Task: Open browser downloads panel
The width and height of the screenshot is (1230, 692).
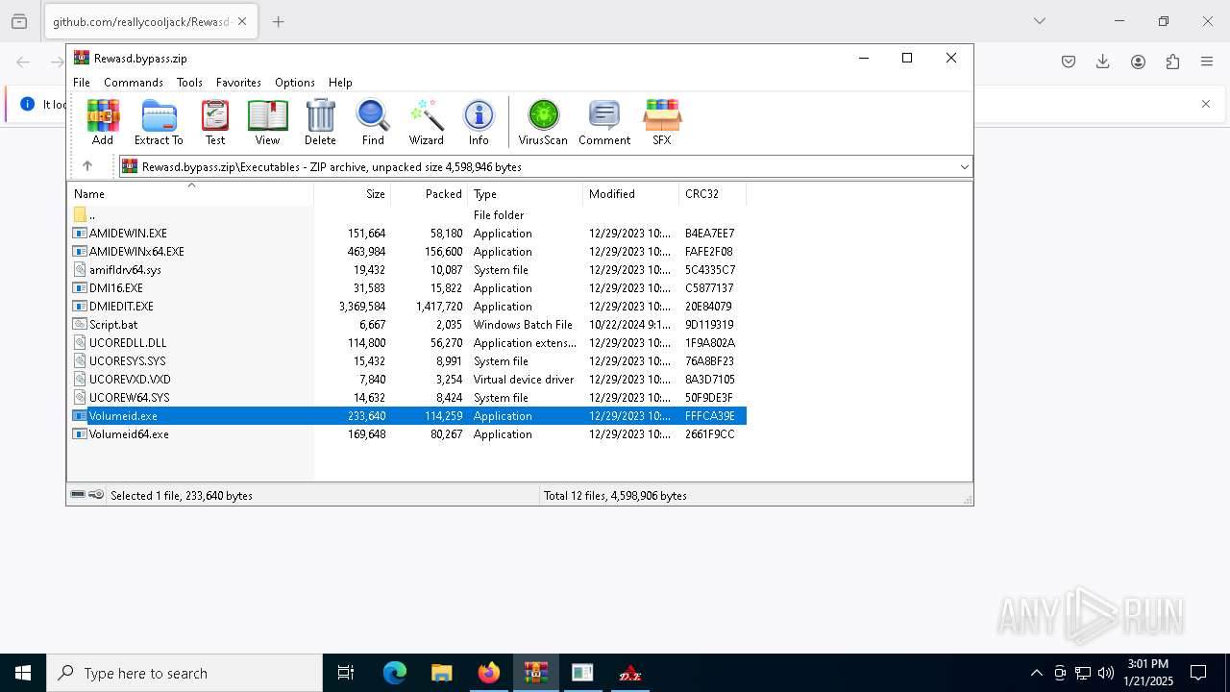Action: (x=1103, y=62)
